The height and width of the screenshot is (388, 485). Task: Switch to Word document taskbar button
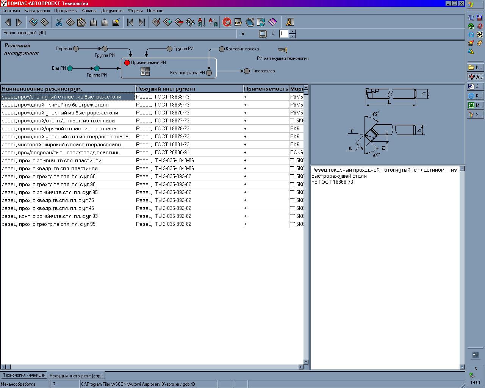click(475, 86)
